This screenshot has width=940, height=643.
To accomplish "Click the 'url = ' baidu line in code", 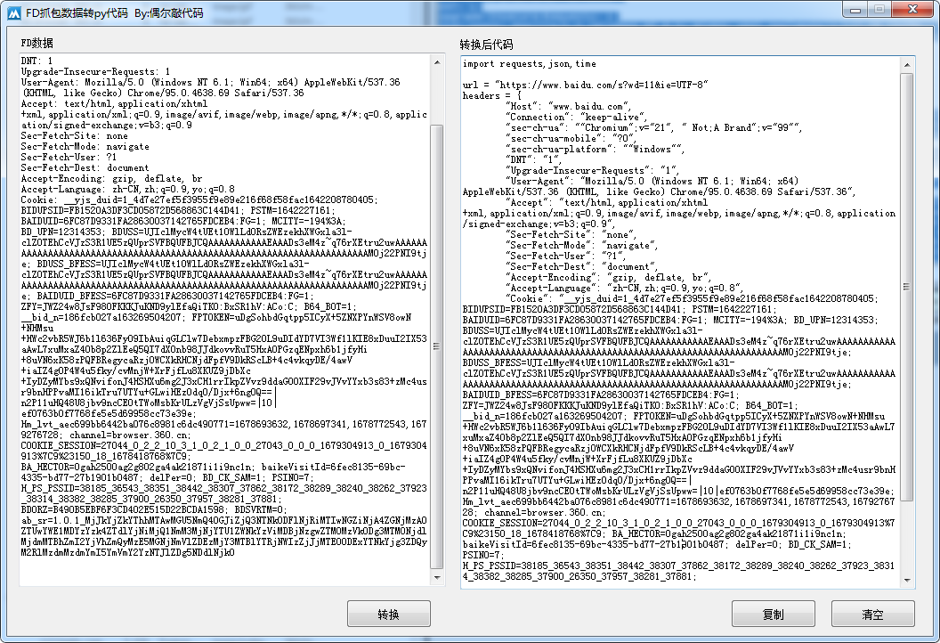I will point(585,85).
